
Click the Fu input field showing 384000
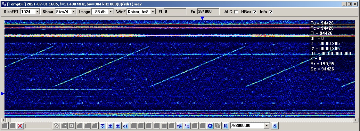208,12
